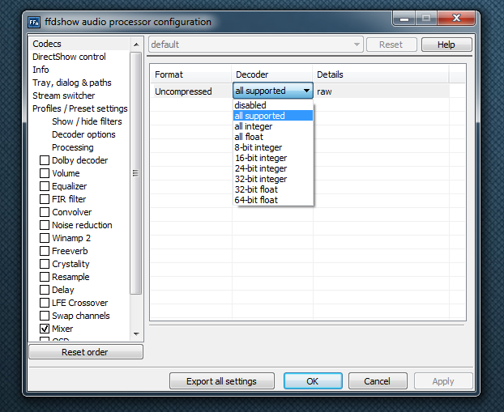This screenshot has height=412, width=504.
Task: Click the Help button
Action: pyautogui.click(x=446, y=45)
